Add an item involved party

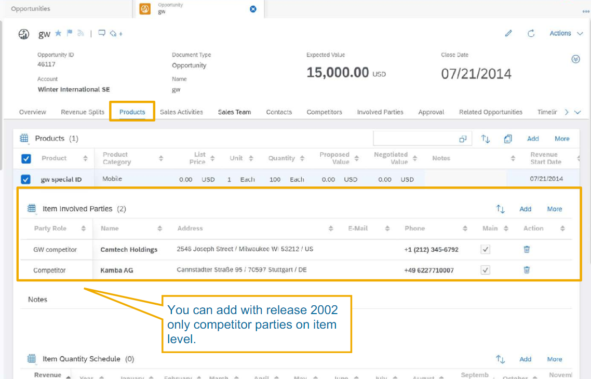pos(525,209)
